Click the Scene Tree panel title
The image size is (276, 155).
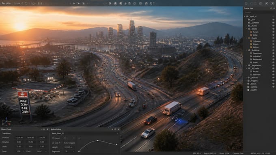248,8
